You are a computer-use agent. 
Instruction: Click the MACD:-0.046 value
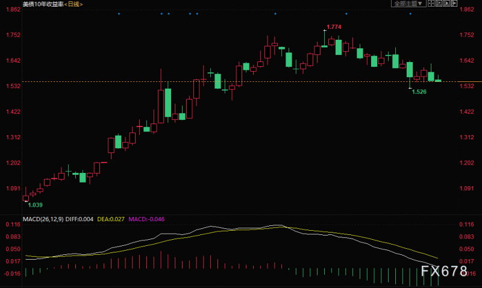tap(146, 219)
